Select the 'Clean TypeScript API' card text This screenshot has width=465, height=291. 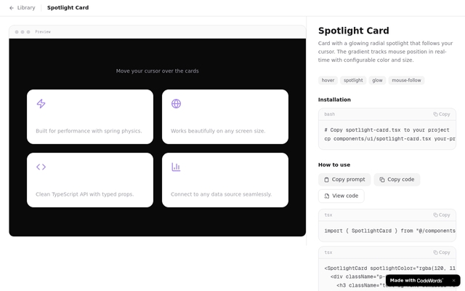click(x=84, y=194)
